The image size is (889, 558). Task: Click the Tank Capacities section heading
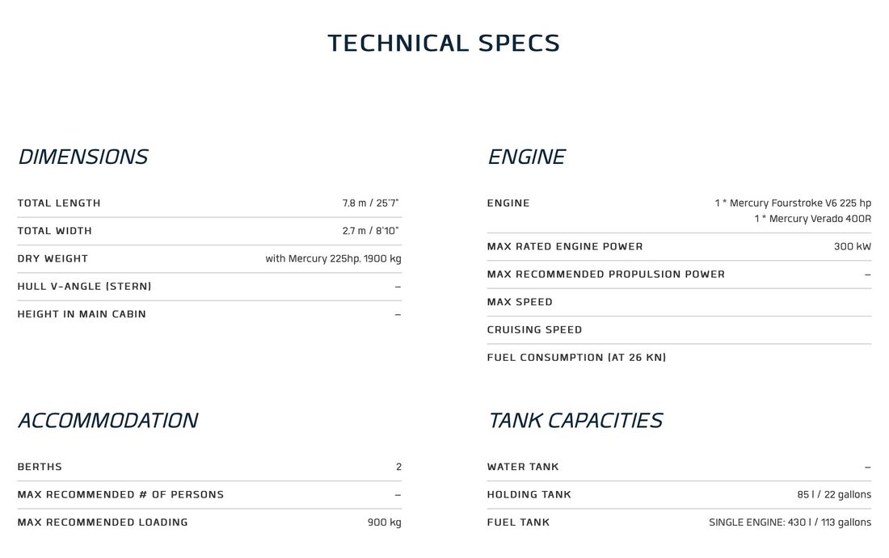(575, 421)
